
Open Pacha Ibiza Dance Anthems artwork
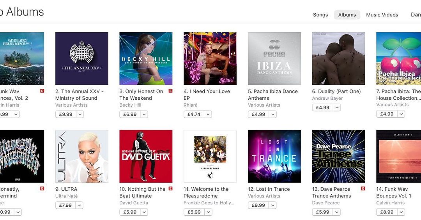coord(274,58)
